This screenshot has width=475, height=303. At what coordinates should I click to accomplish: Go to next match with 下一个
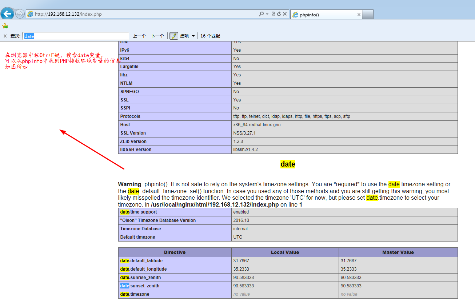click(x=157, y=36)
